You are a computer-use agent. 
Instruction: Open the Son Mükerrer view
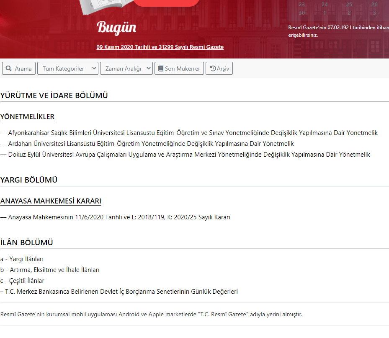point(179,68)
